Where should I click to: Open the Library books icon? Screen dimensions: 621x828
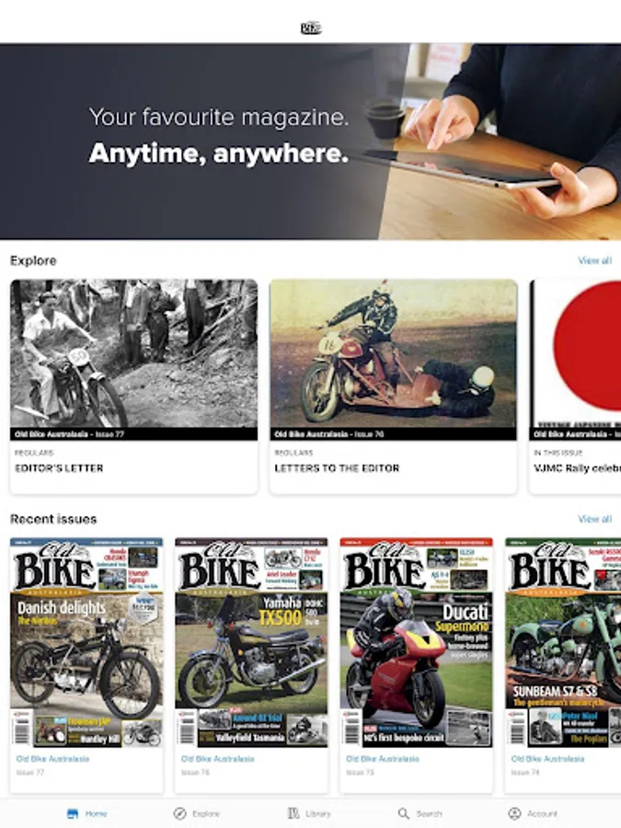coord(293,813)
